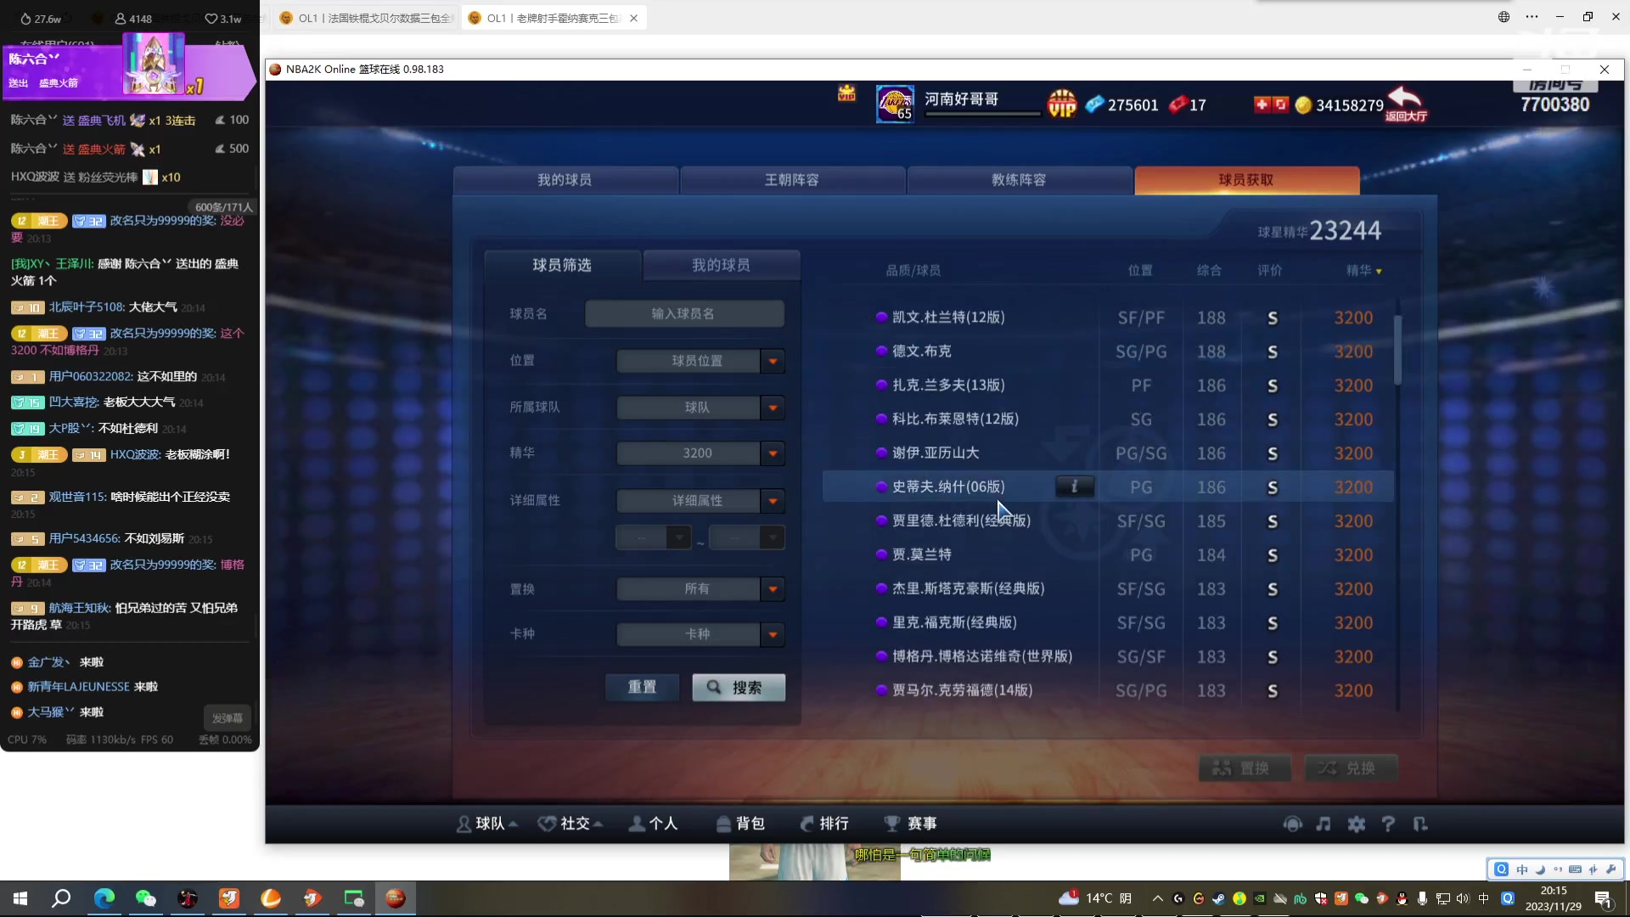The width and height of the screenshot is (1630, 917).
Task: Switch to 我的球员 top tab
Action: [x=565, y=180]
